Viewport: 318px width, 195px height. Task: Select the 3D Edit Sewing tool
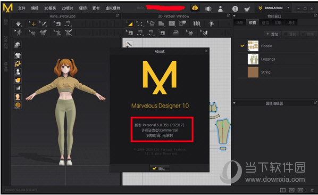coord(57,23)
